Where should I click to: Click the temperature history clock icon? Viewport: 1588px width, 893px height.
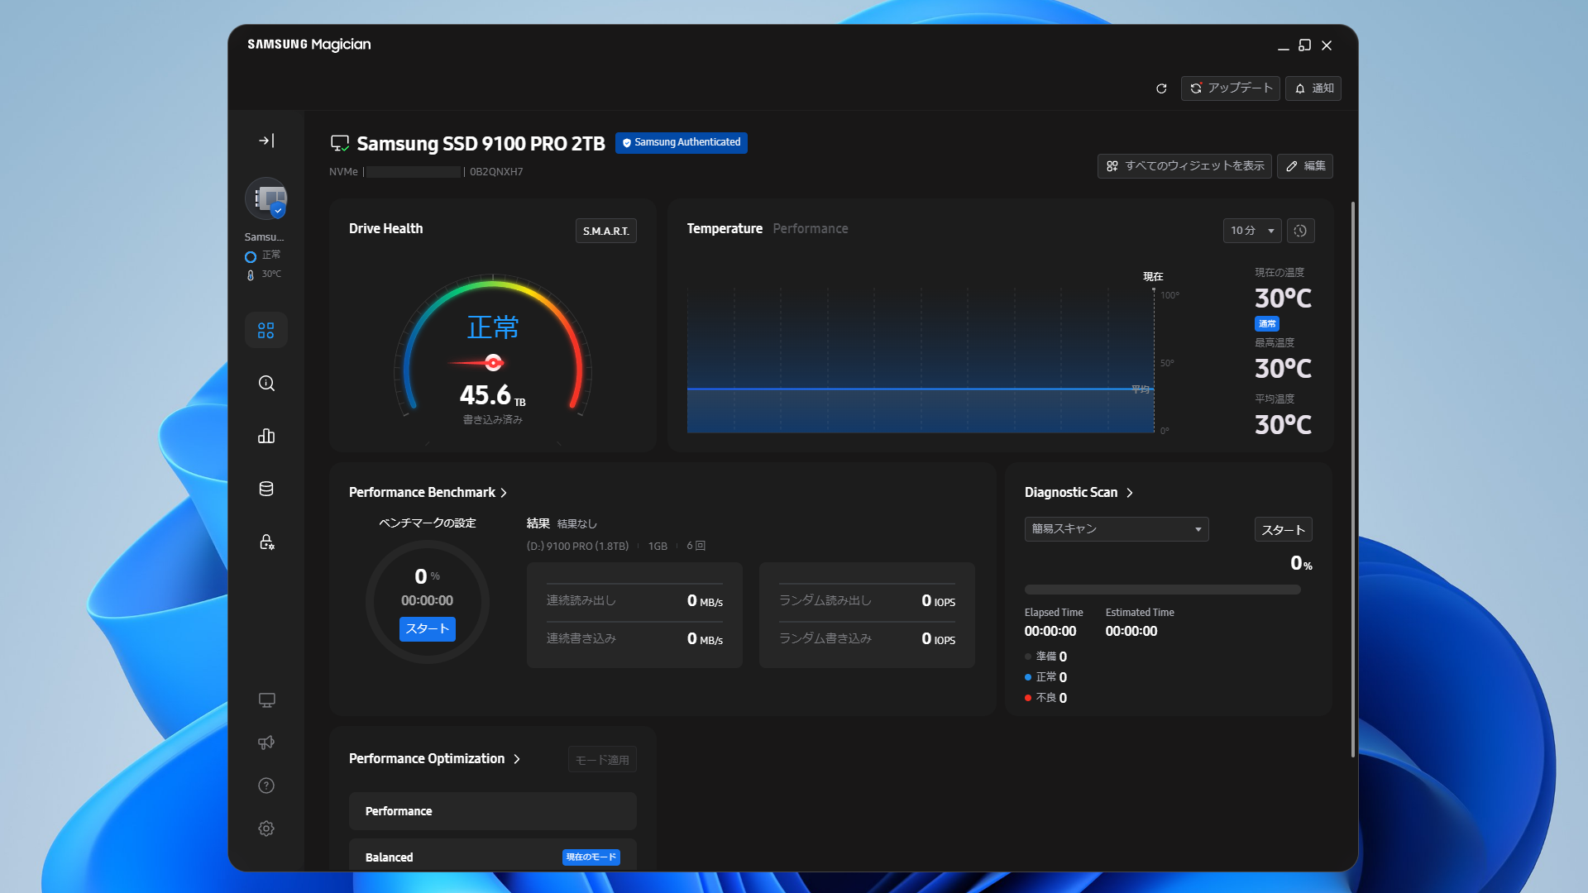[1300, 231]
